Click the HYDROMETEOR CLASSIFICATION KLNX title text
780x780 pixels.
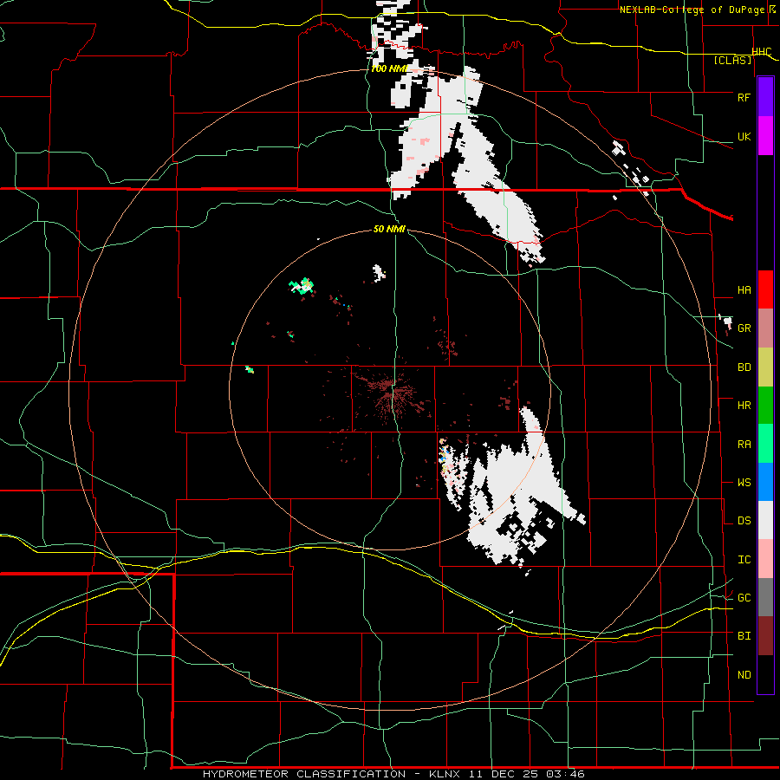[x=393, y=774]
